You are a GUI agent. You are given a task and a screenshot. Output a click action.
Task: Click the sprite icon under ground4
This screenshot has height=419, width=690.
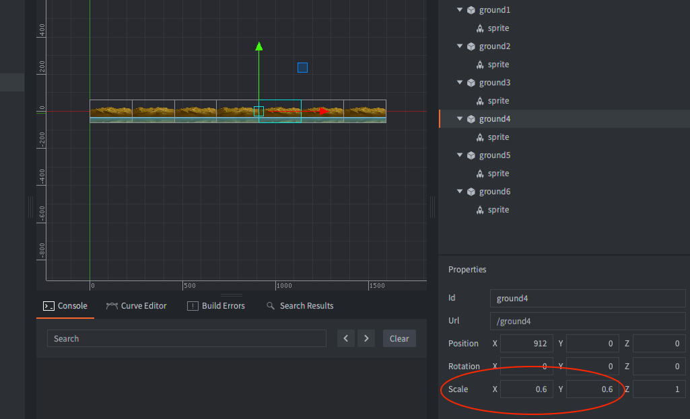[x=480, y=137]
